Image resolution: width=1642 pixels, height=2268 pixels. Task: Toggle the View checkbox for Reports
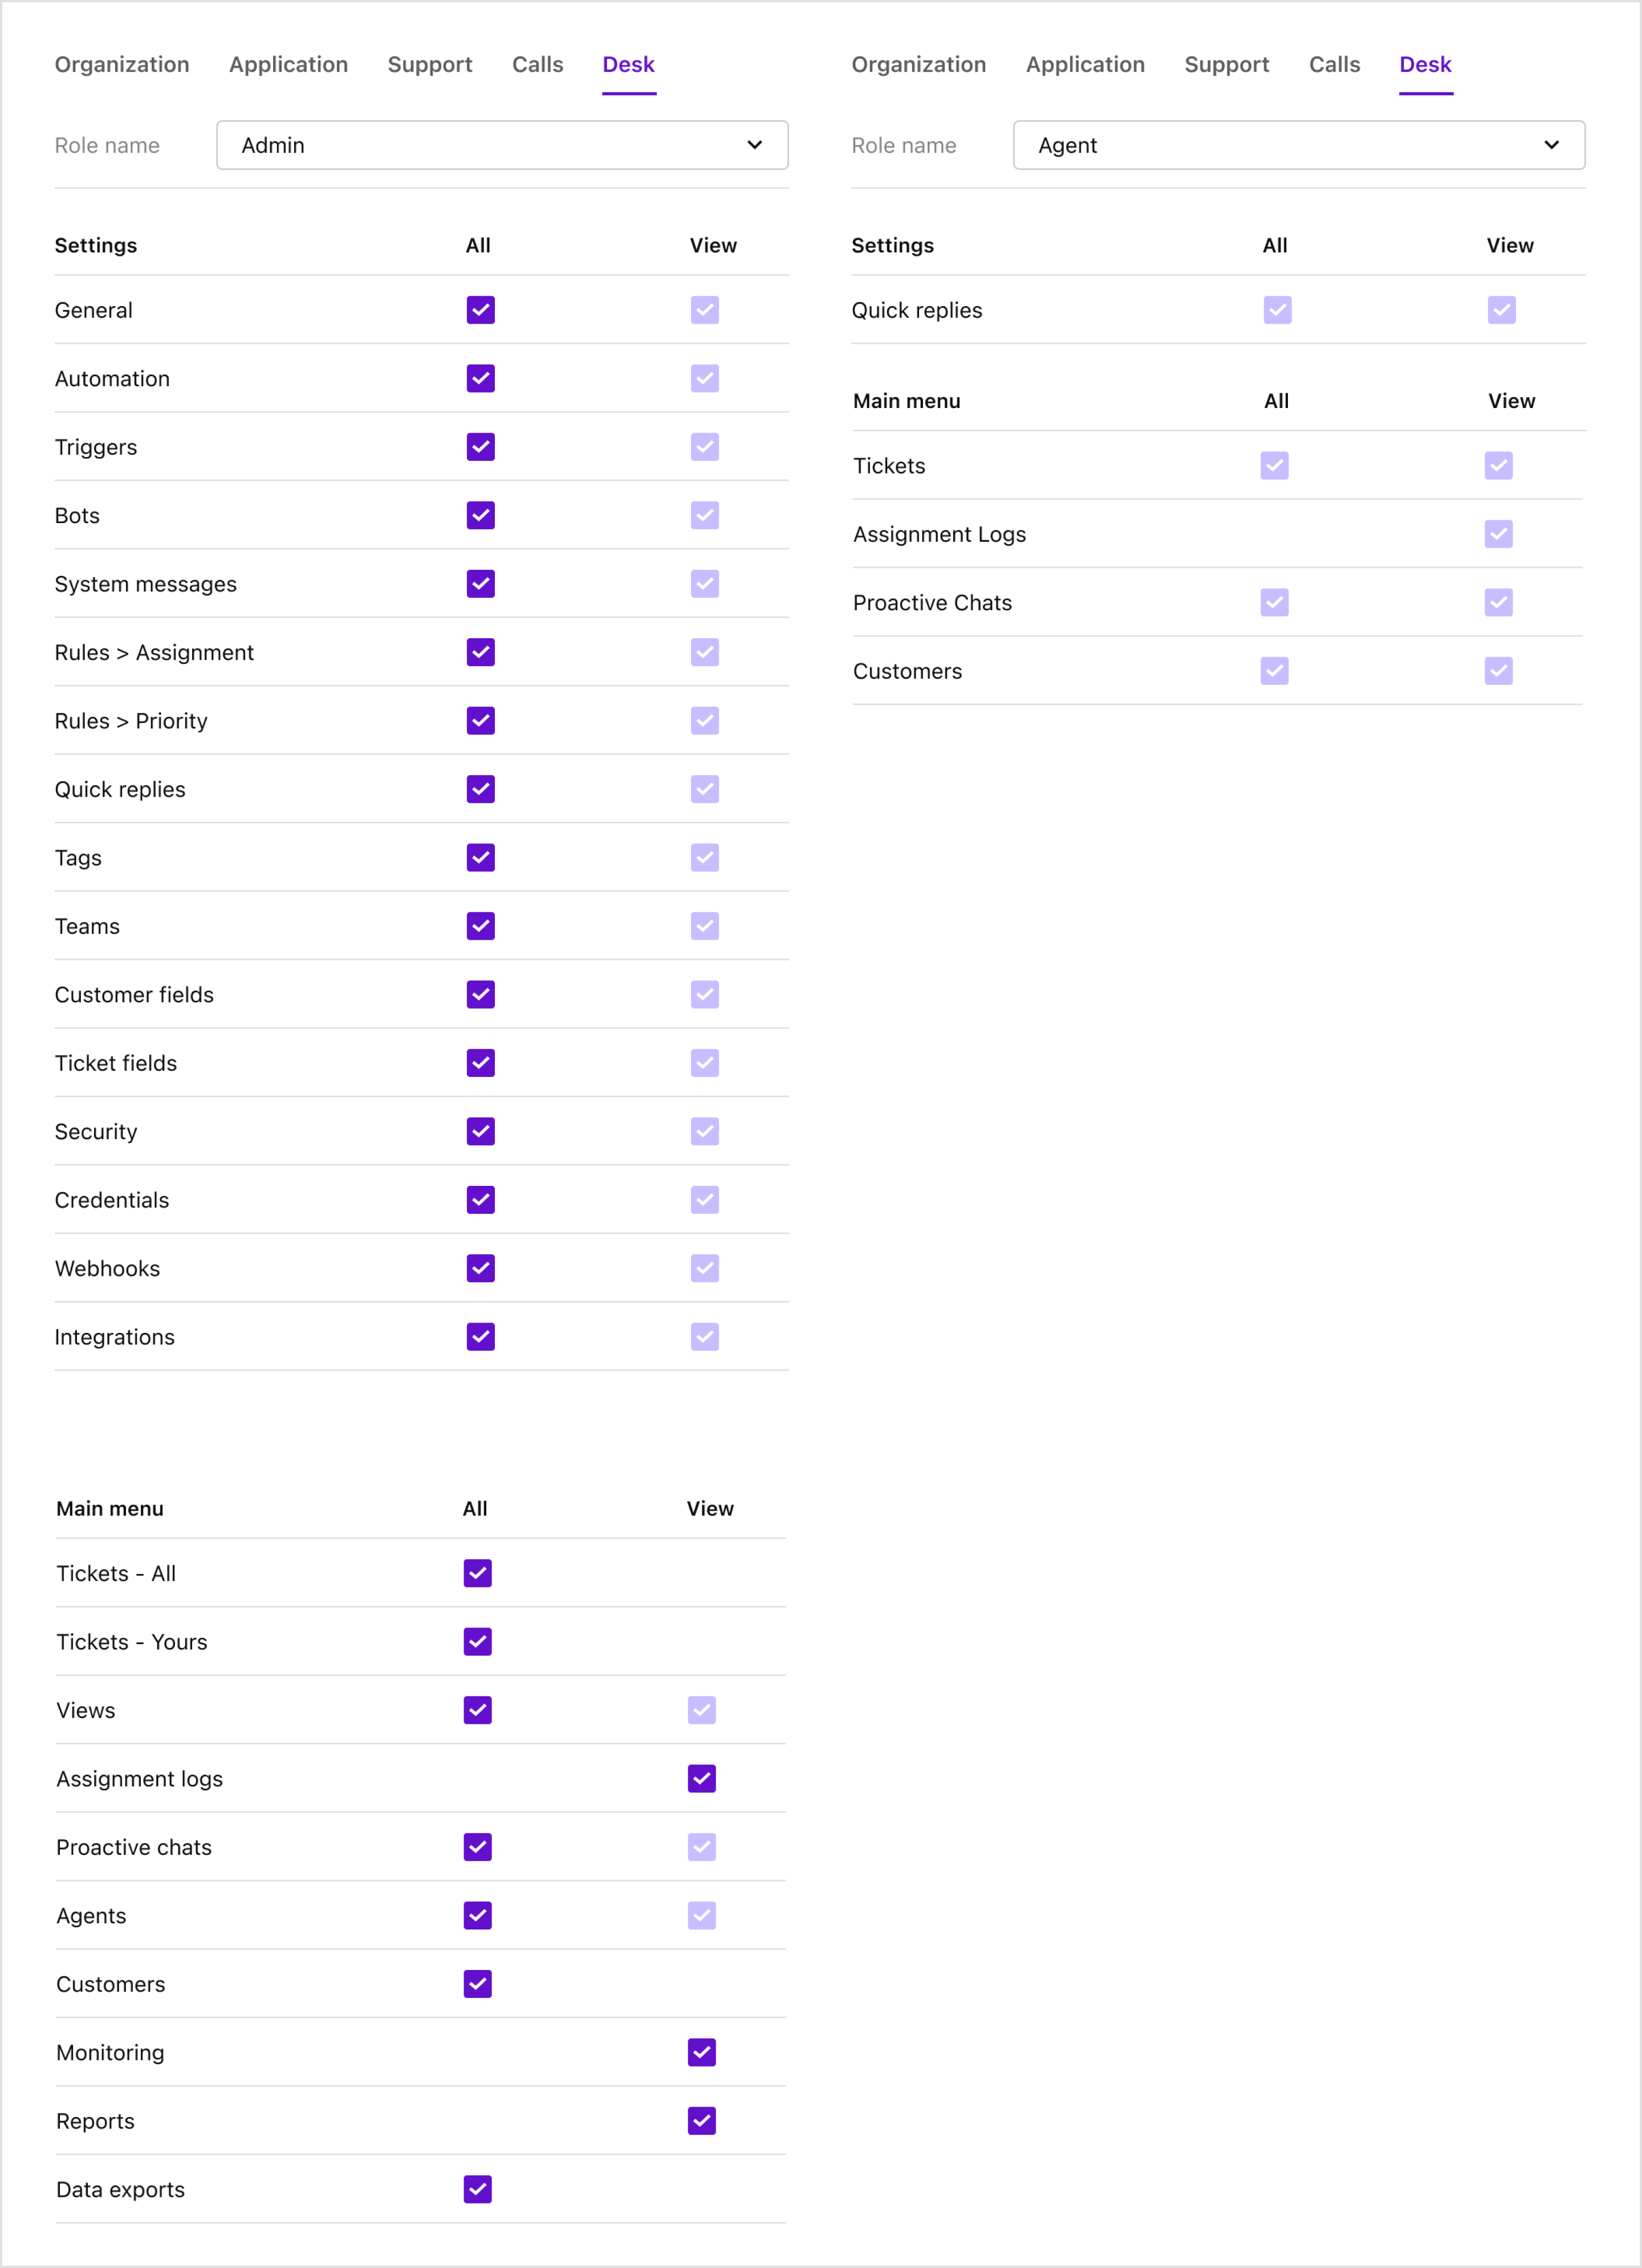click(x=701, y=2120)
